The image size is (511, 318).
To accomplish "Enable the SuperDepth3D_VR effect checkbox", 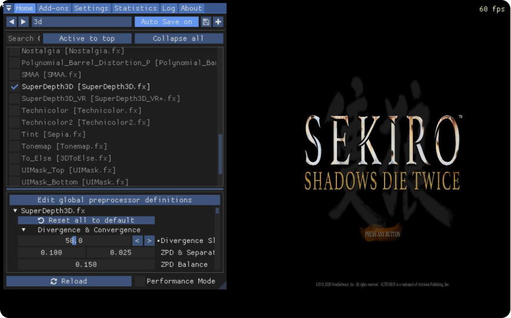I will 14,99.
